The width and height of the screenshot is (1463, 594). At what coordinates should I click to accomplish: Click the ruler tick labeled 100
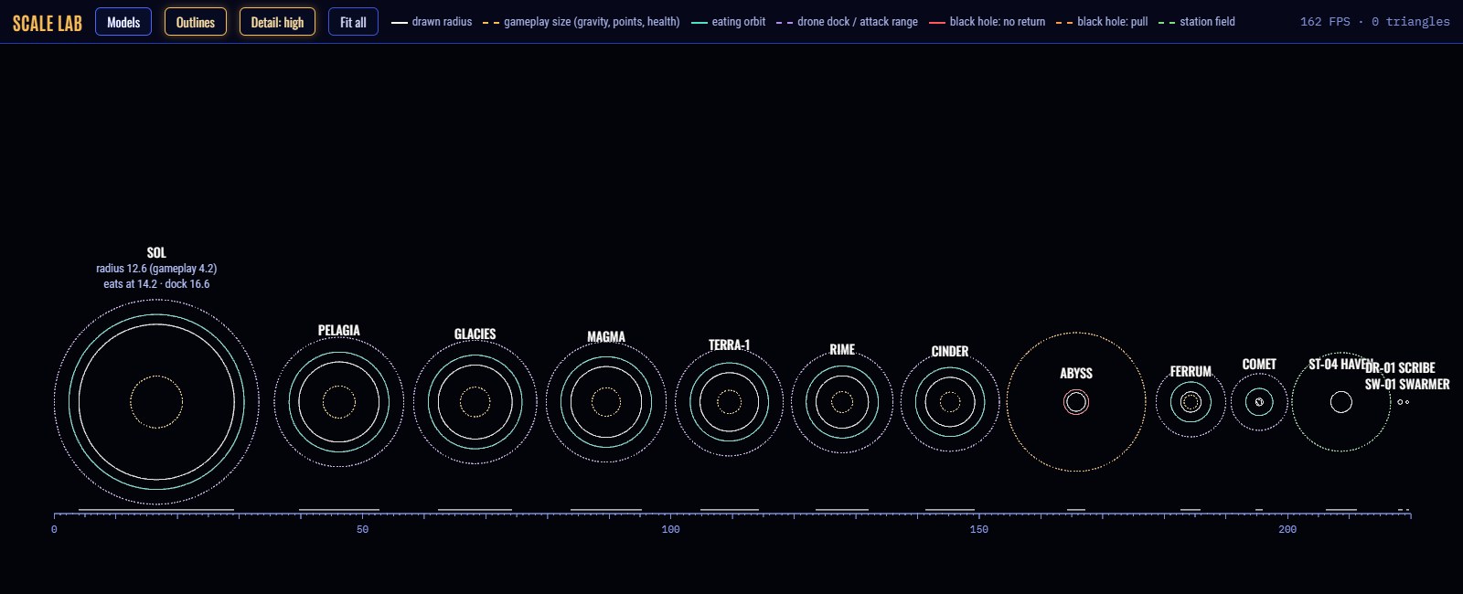pos(671,529)
